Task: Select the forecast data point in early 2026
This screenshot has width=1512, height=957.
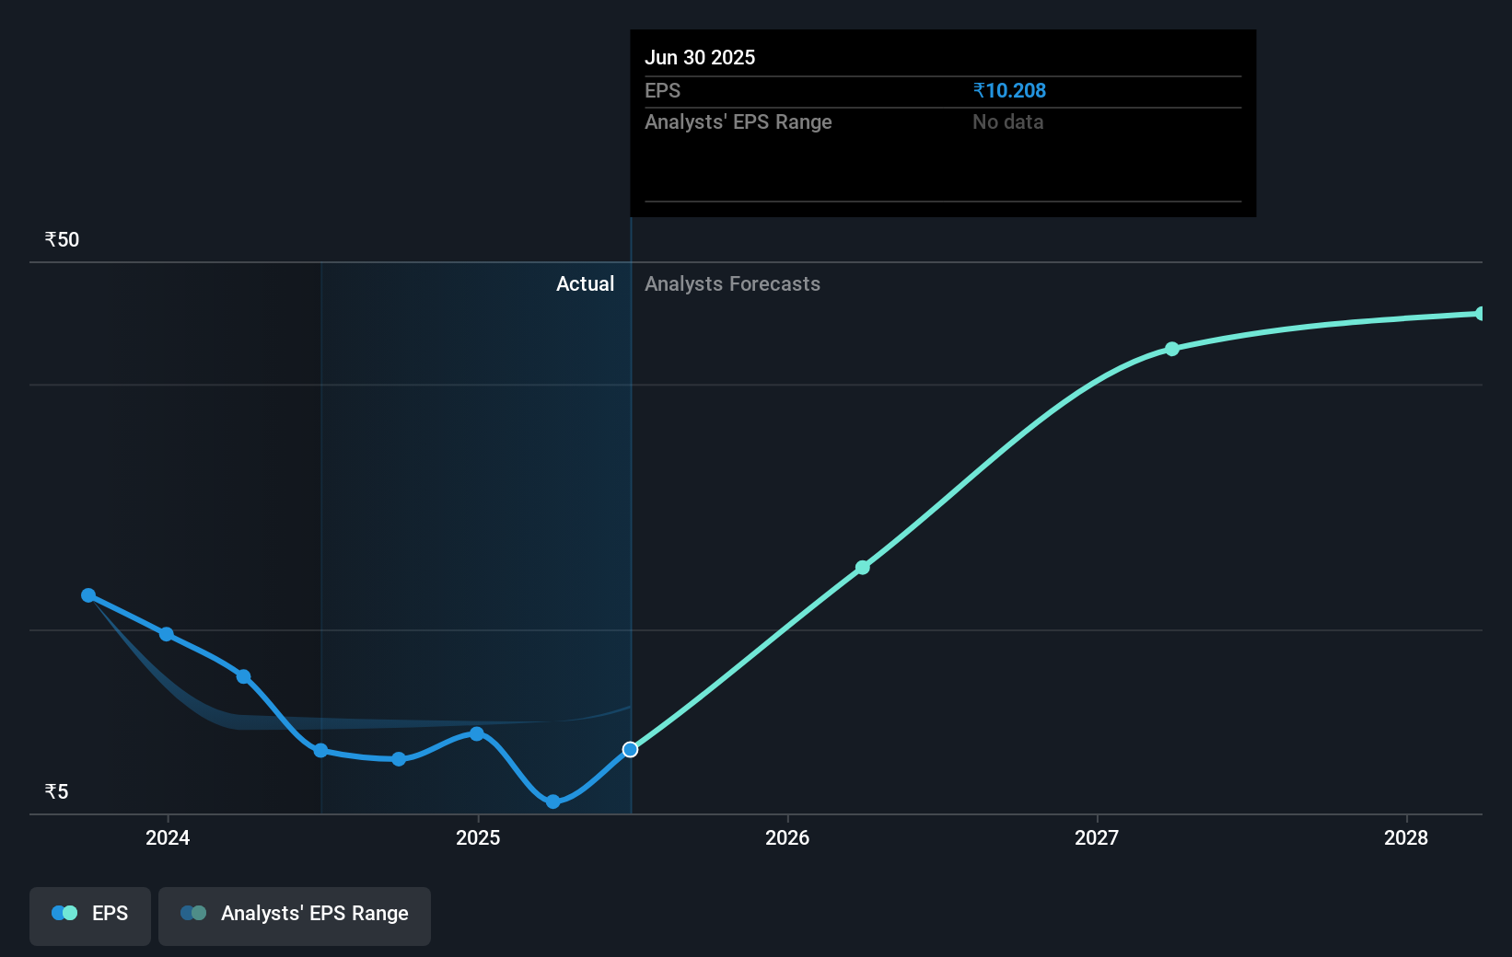Action: [x=863, y=568]
